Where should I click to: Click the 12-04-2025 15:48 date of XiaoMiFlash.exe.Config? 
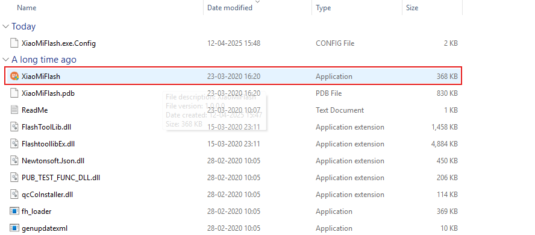[x=234, y=43]
